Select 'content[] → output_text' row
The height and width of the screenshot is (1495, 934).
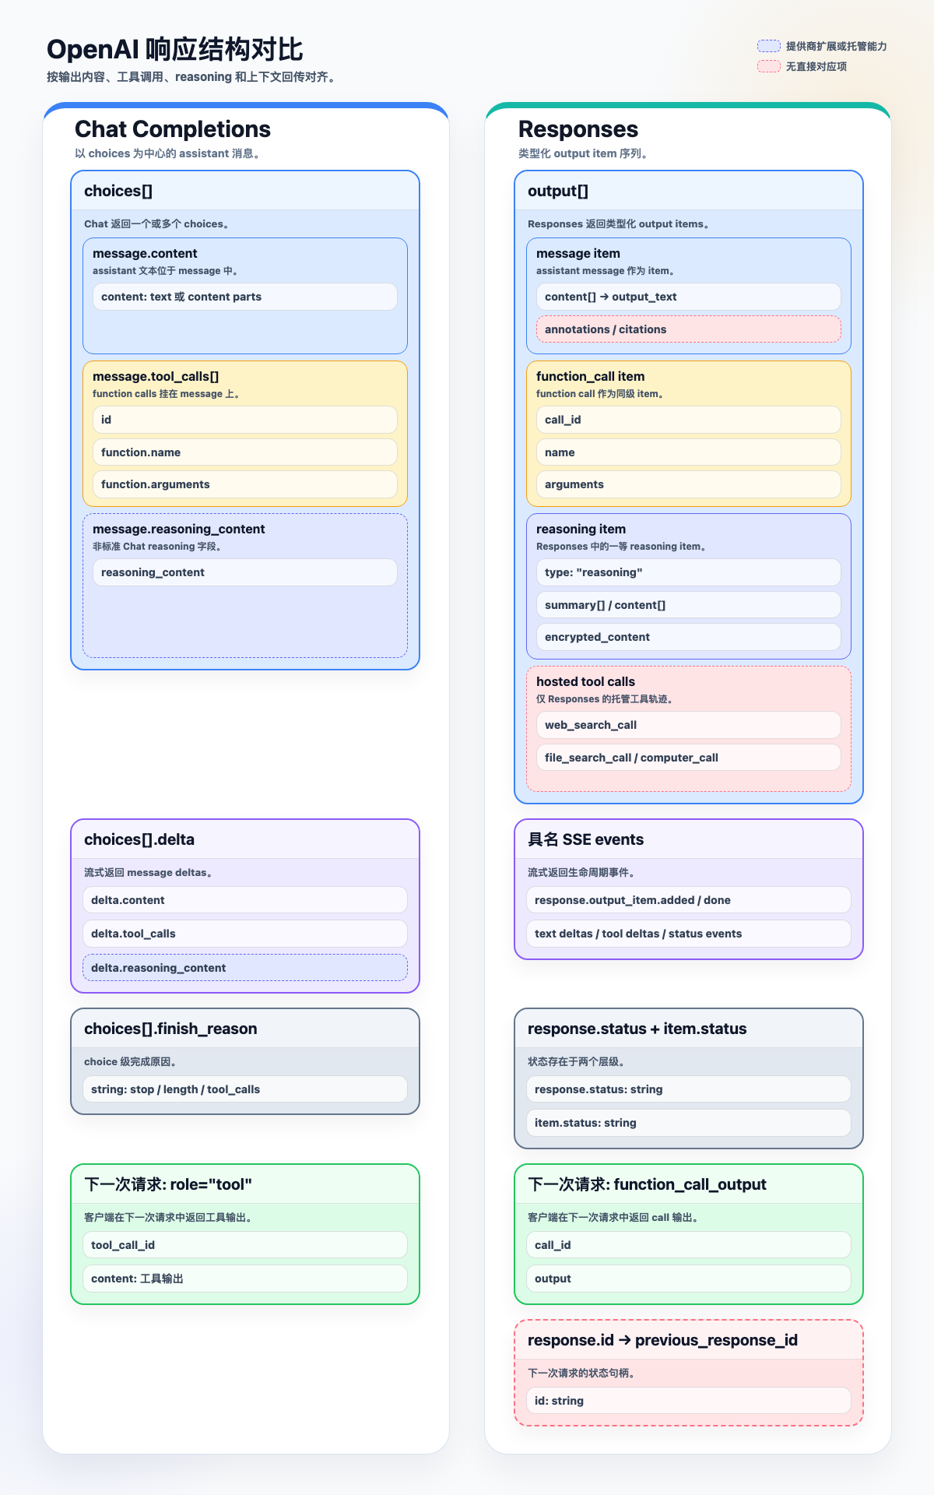689,297
